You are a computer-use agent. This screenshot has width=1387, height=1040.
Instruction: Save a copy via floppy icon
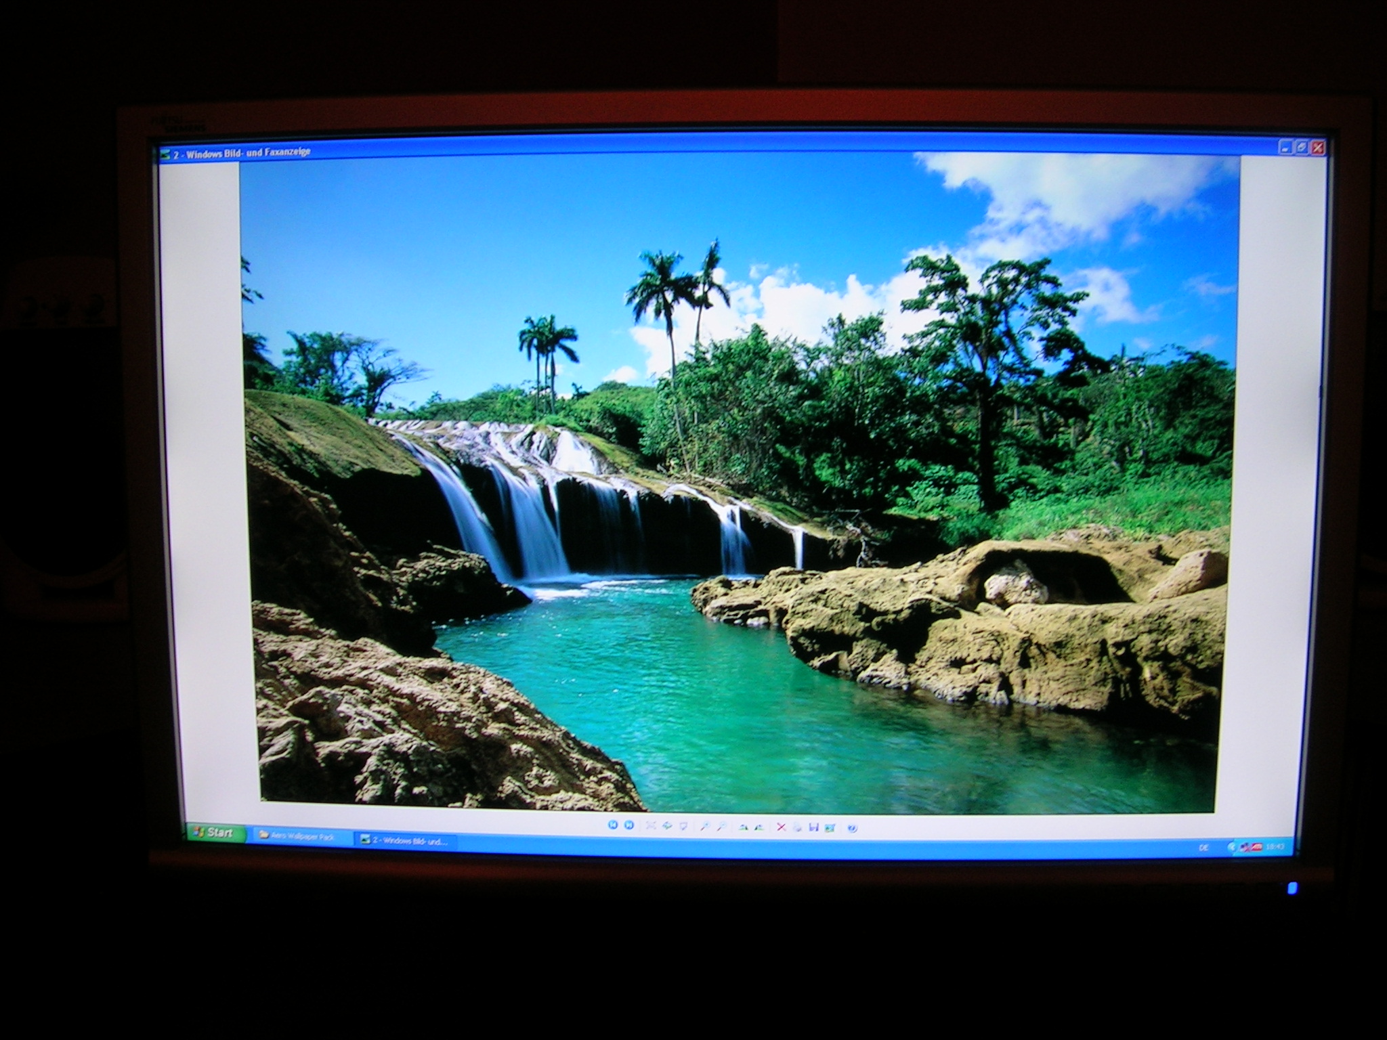click(813, 827)
